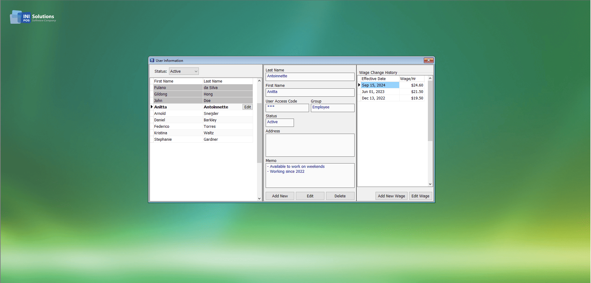
Task: Open the Status filter dropdown
Action: point(184,71)
